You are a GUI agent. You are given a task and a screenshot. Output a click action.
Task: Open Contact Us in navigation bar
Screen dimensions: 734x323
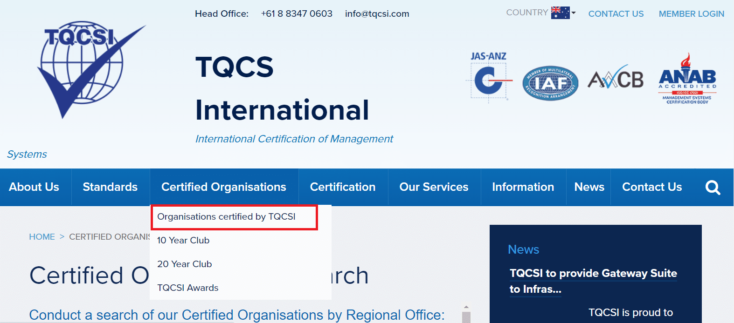pos(652,187)
